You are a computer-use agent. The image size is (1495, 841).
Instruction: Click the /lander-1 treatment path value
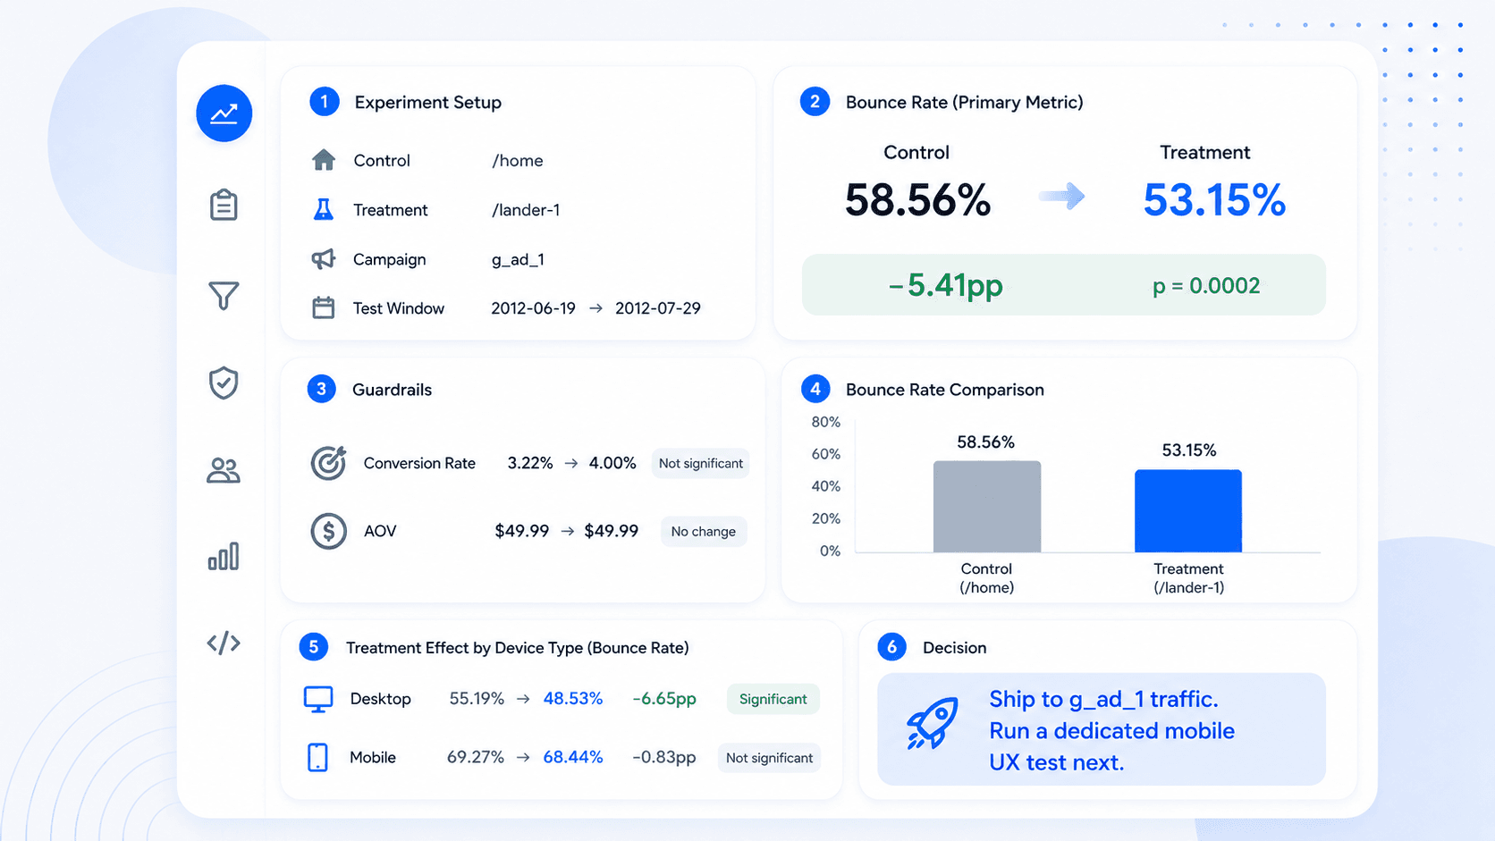pyautogui.click(x=526, y=210)
